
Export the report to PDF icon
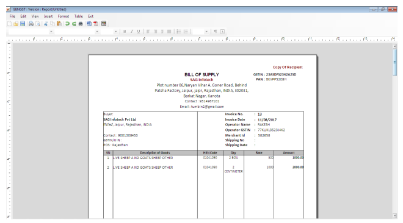coord(96,24)
